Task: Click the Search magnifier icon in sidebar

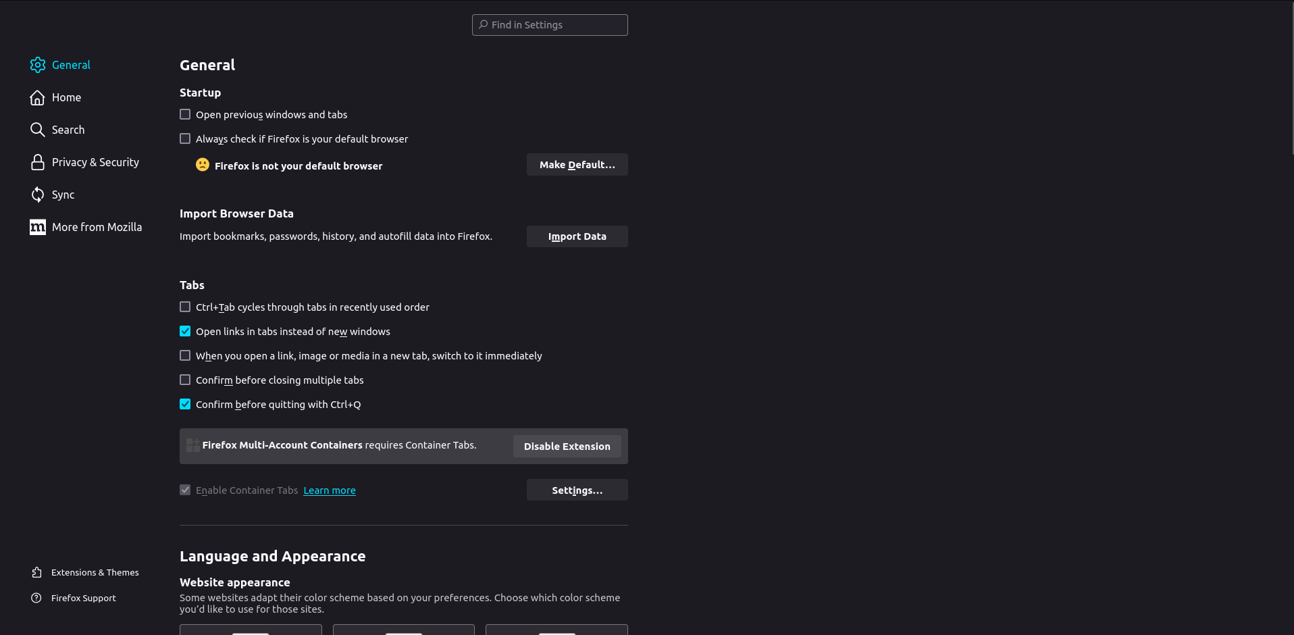Action: (38, 130)
